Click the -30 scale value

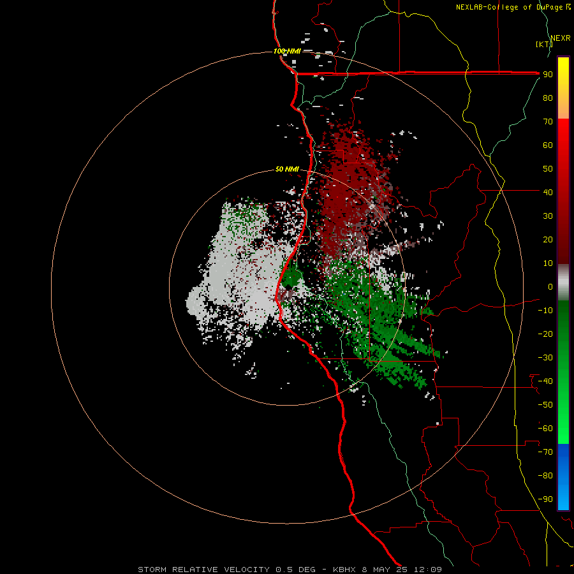(545, 358)
